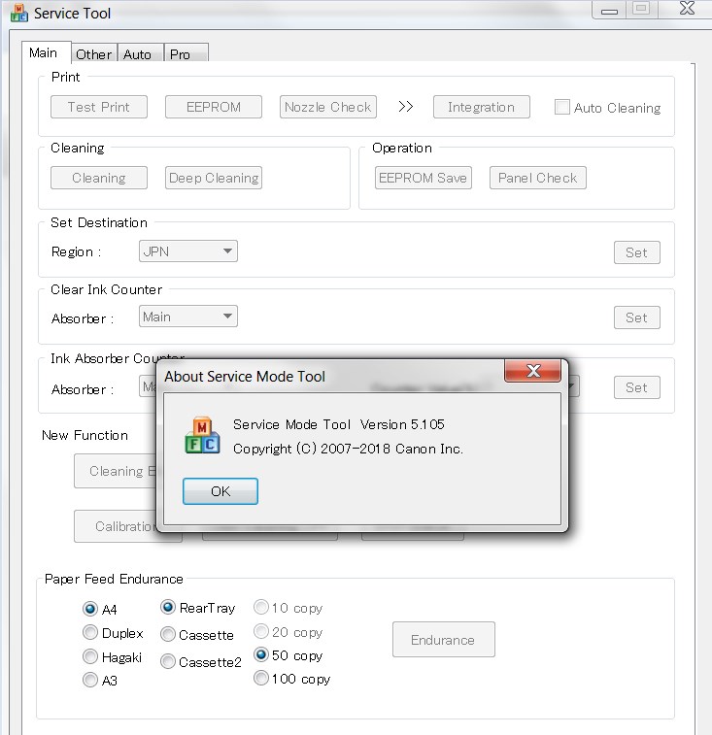Run Nozzle Check
This screenshot has width=712, height=735.
[328, 107]
